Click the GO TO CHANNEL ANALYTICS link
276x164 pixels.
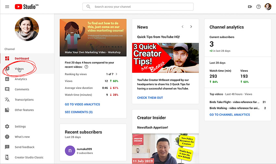pos(230,115)
